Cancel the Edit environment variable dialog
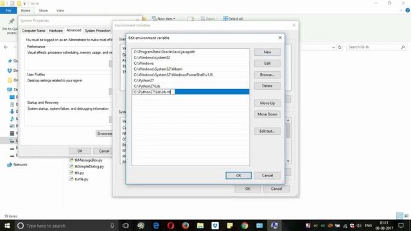 [267, 175]
